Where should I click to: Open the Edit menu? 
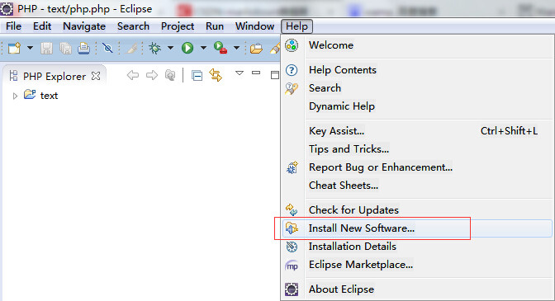coord(42,26)
